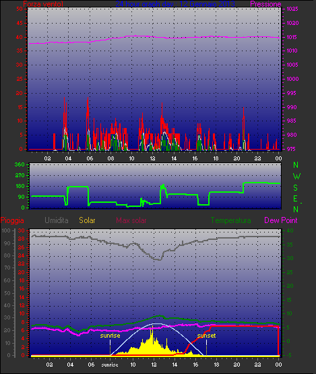Image resolution: width=316 pixels, height=374 pixels.
Task: Click the Pioggia legend label
Action: pos(12,220)
